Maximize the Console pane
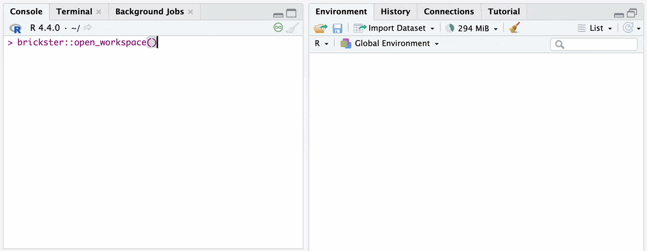This screenshot has height=251, width=647. [x=291, y=13]
